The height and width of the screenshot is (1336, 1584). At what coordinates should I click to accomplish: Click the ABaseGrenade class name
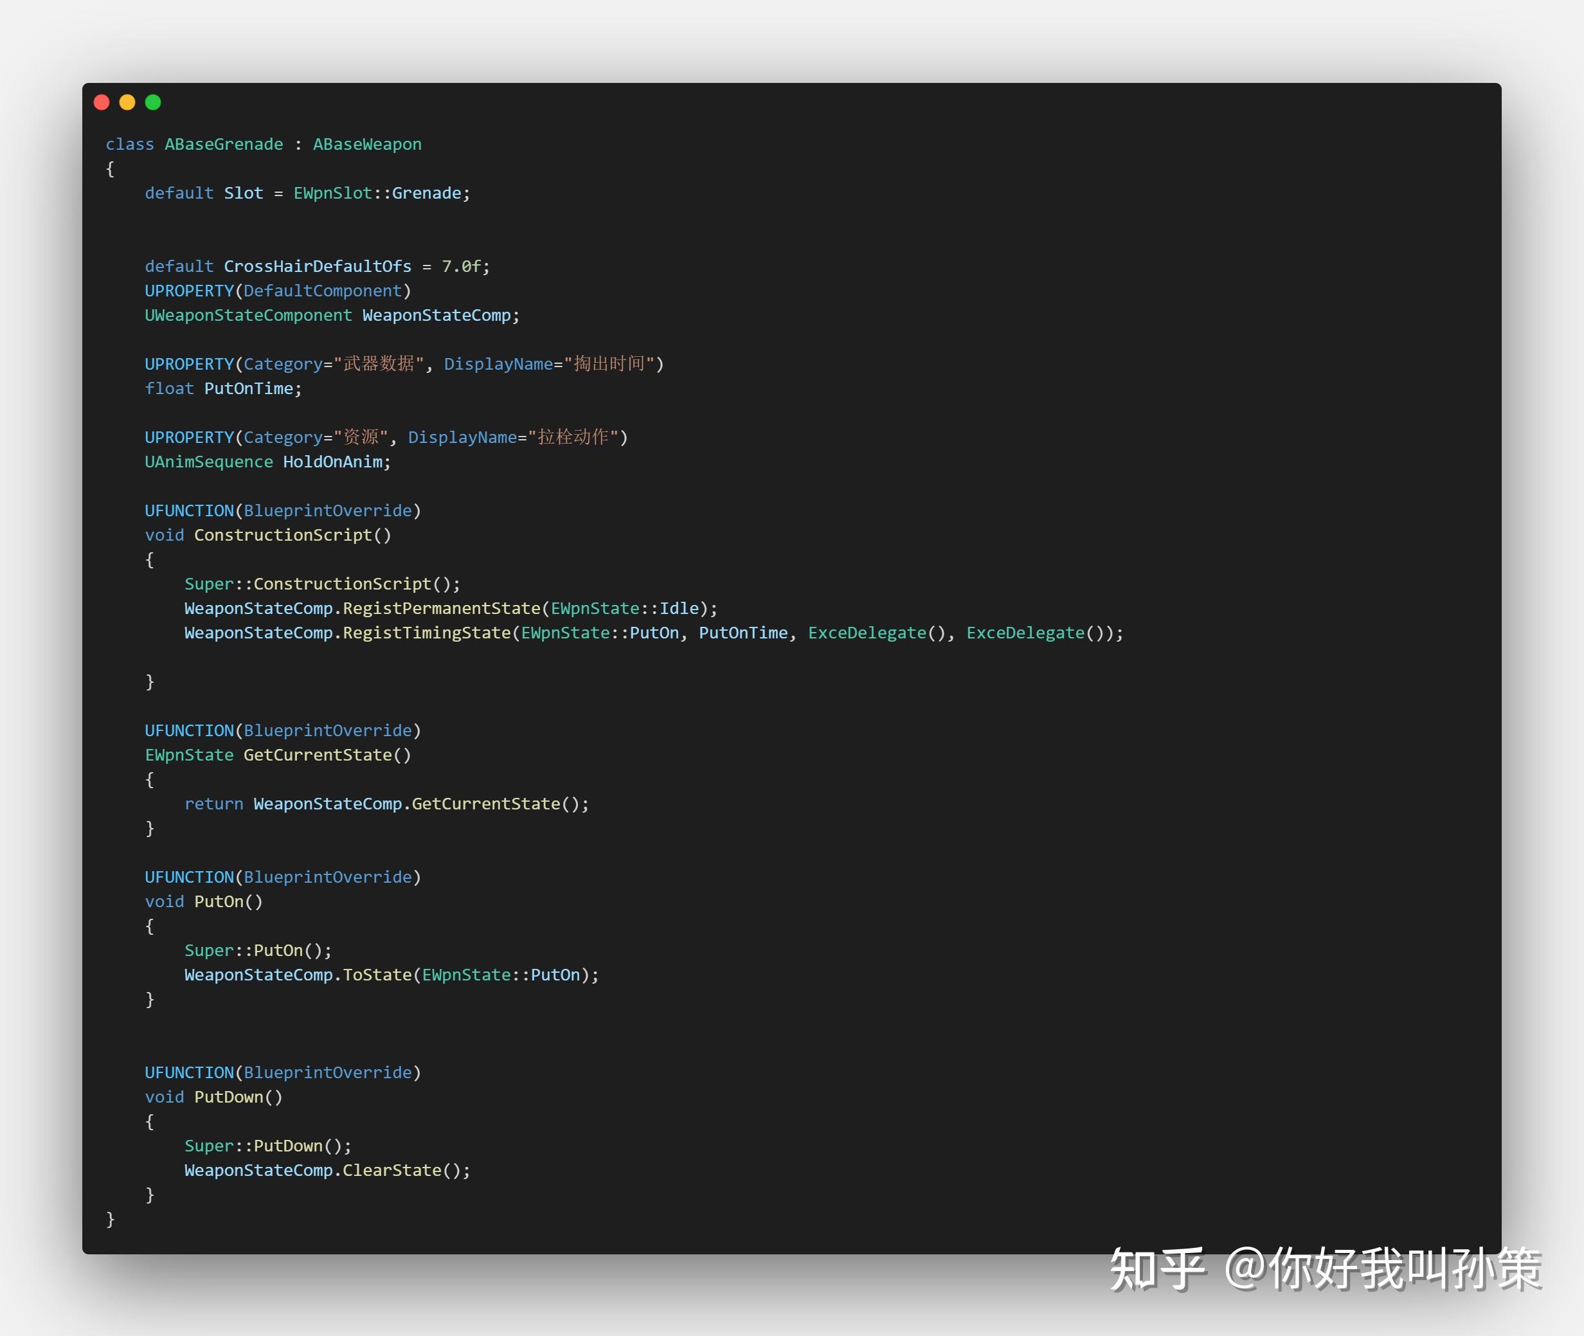click(x=223, y=144)
